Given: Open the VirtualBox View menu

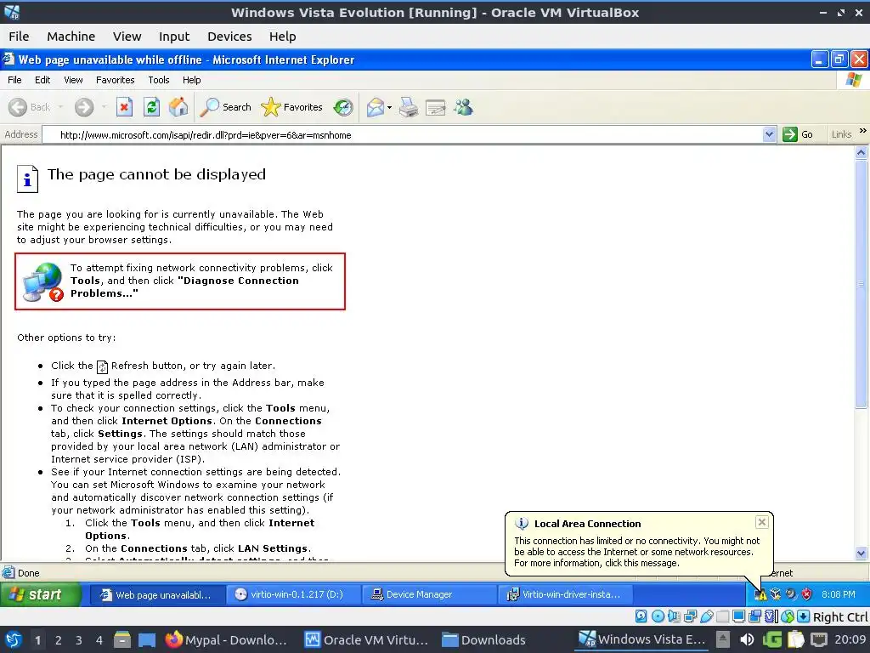Looking at the screenshot, I should tap(127, 37).
